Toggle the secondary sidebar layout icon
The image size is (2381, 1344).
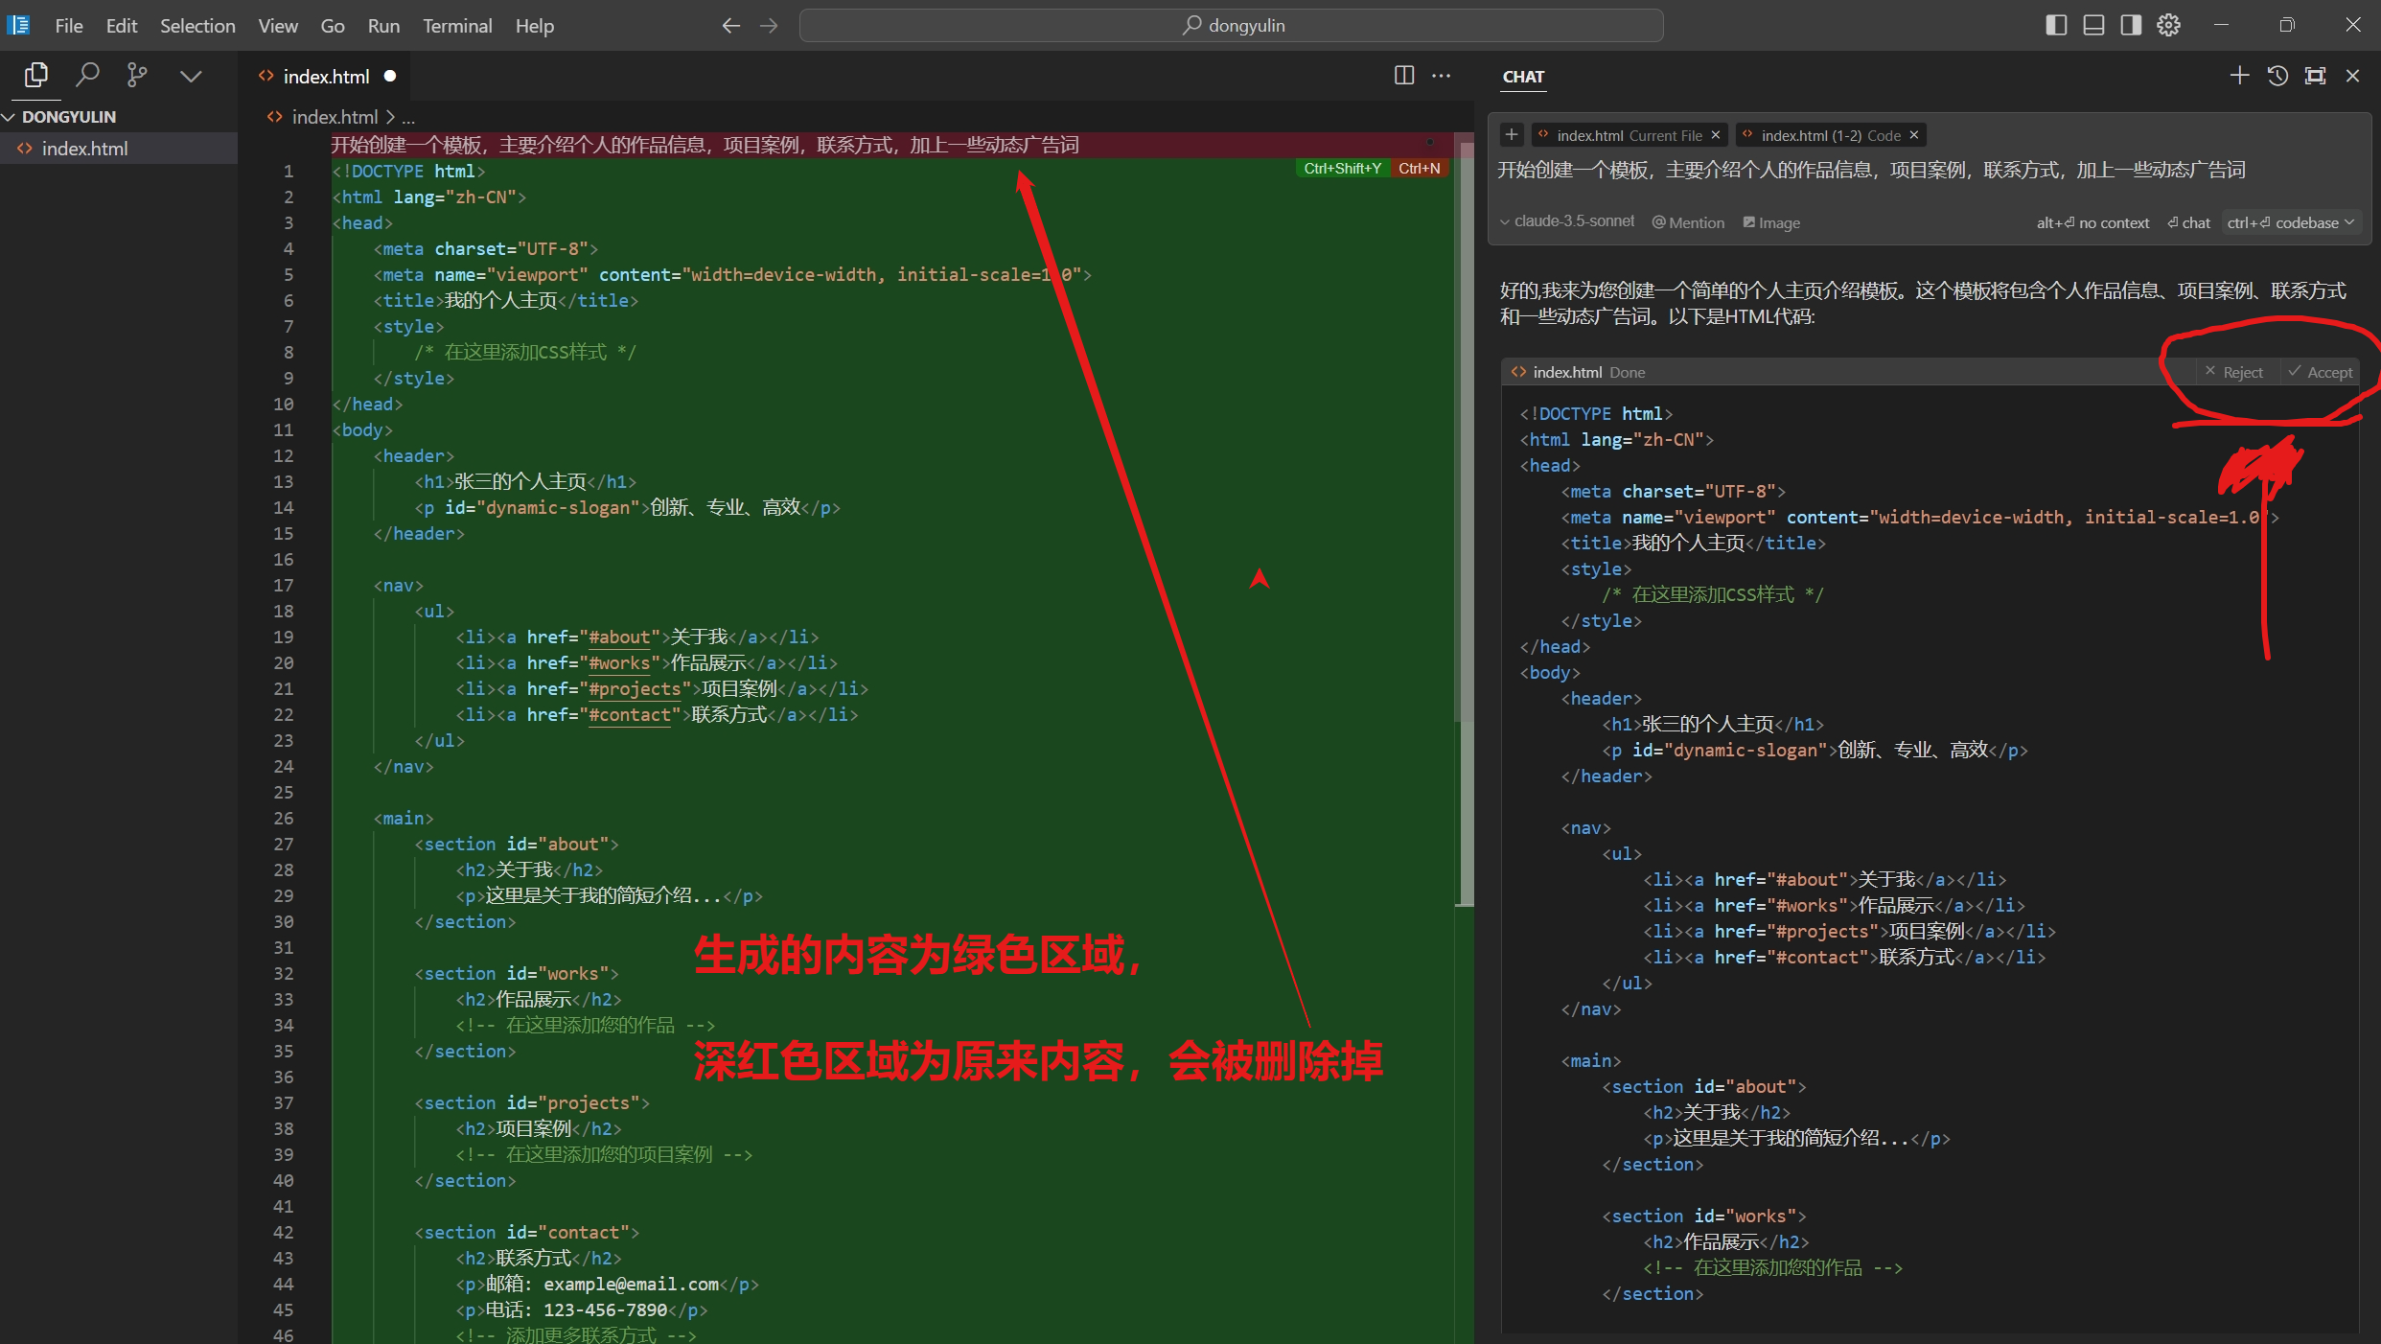click(x=2131, y=25)
